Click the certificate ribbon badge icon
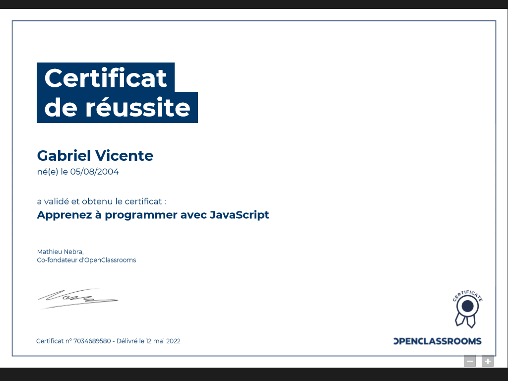The height and width of the screenshot is (381, 508). 467,311
